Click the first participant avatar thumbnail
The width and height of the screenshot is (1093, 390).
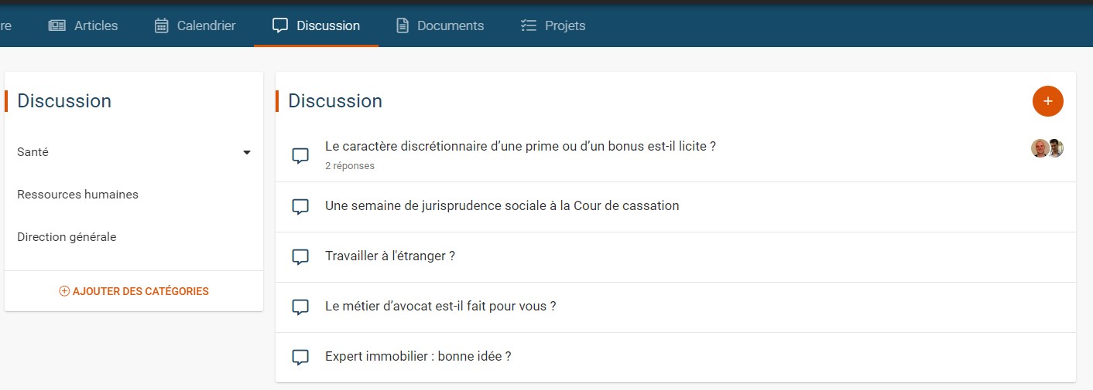1040,148
